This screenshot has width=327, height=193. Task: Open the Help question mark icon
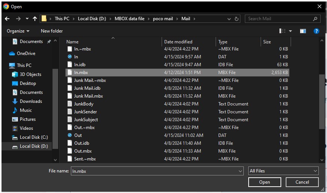pyautogui.click(x=316, y=31)
